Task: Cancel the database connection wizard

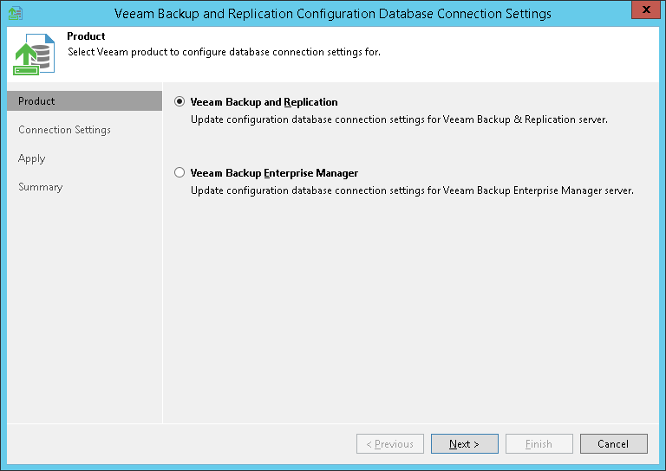Action: click(x=613, y=444)
